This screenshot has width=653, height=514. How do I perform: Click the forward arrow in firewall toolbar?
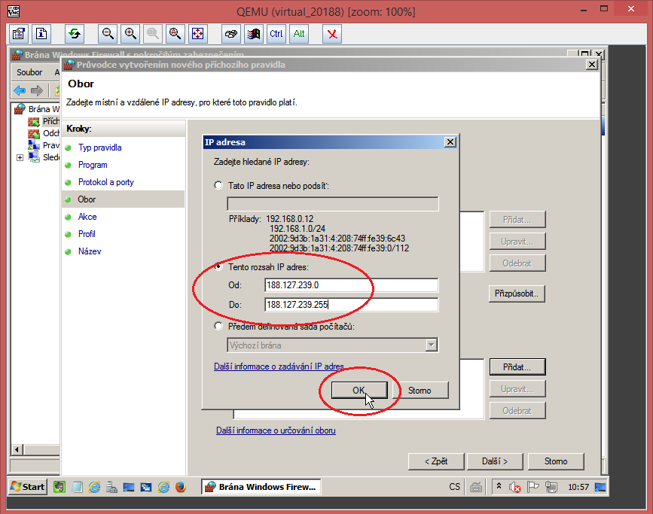pos(37,90)
